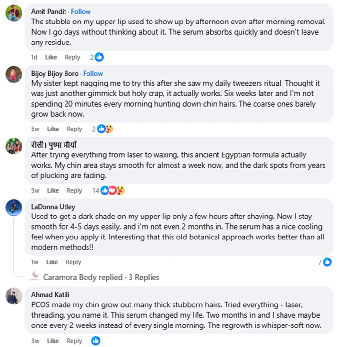Open Bijoy Bijoy Boro's profile picture
The height and width of the screenshot is (347, 347).
click(x=14, y=75)
